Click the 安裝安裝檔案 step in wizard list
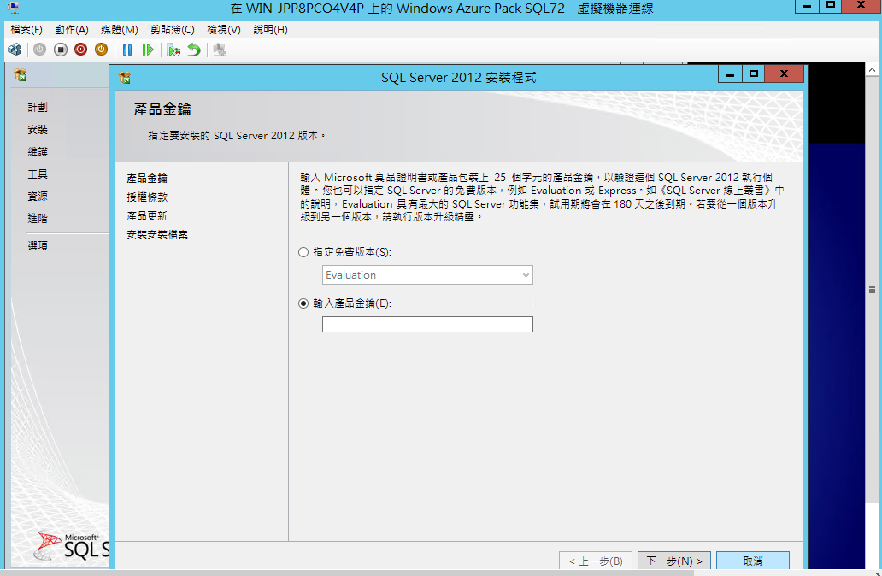882x576 pixels. pyautogui.click(x=157, y=234)
